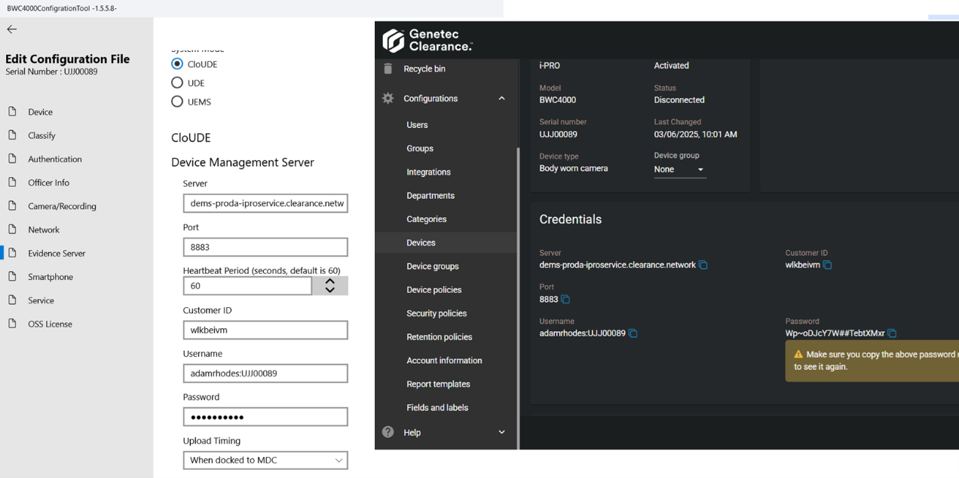
Task: Collapse the Configurations section chevron
Action: tap(501, 99)
